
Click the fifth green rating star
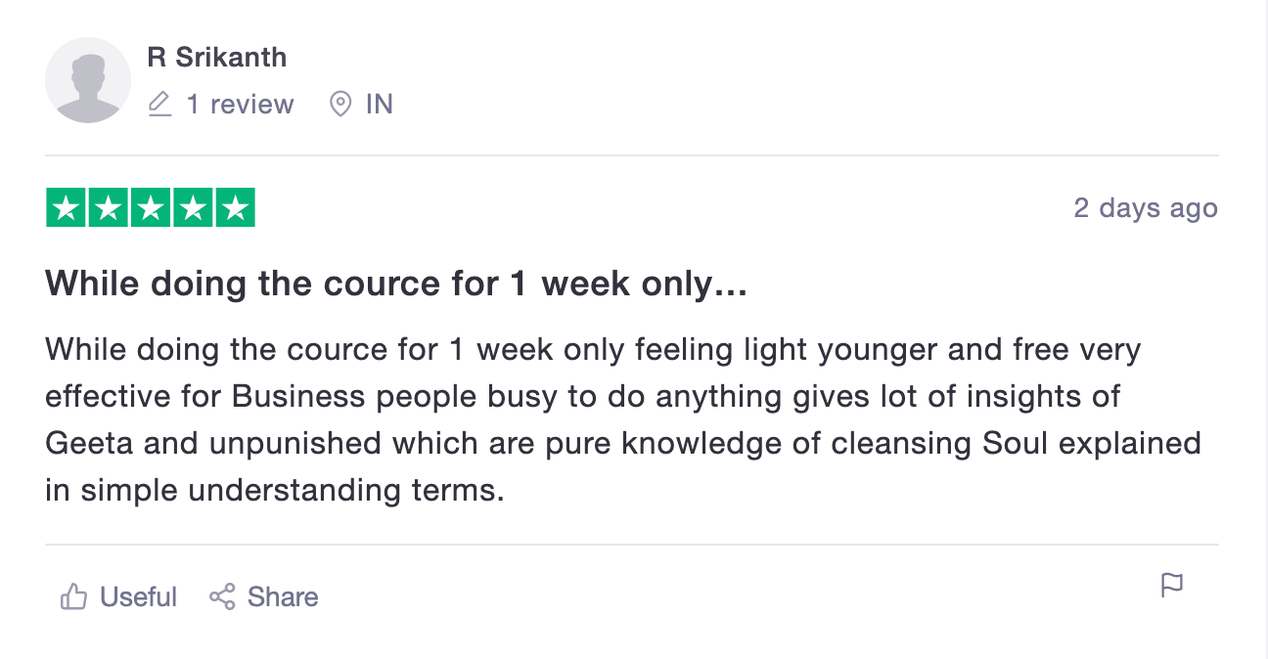click(x=235, y=207)
